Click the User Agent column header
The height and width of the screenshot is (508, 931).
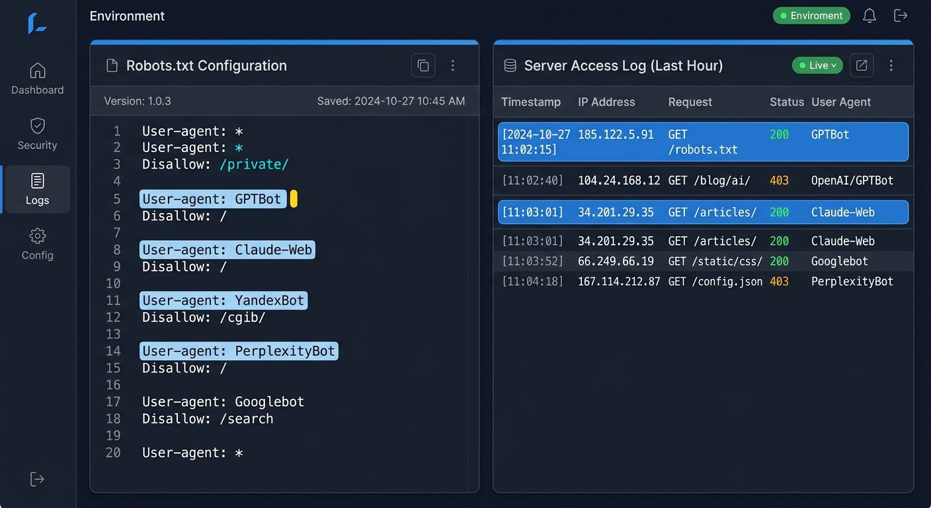(841, 102)
